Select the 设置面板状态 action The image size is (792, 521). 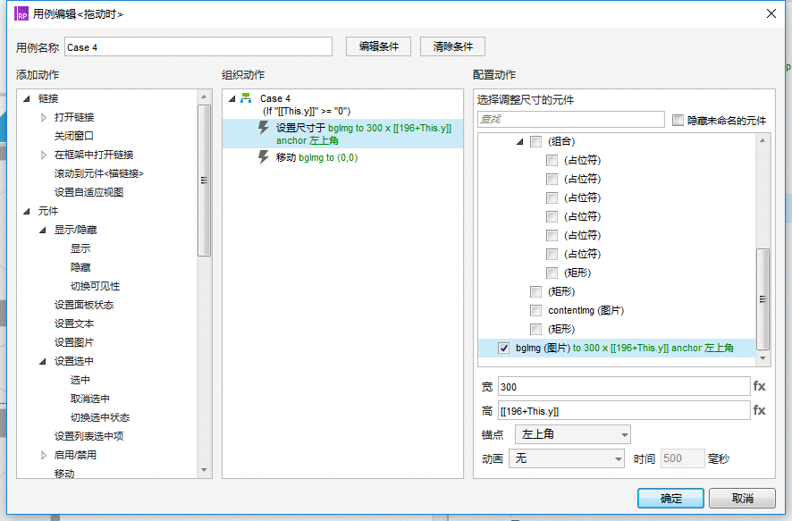[x=84, y=305]
